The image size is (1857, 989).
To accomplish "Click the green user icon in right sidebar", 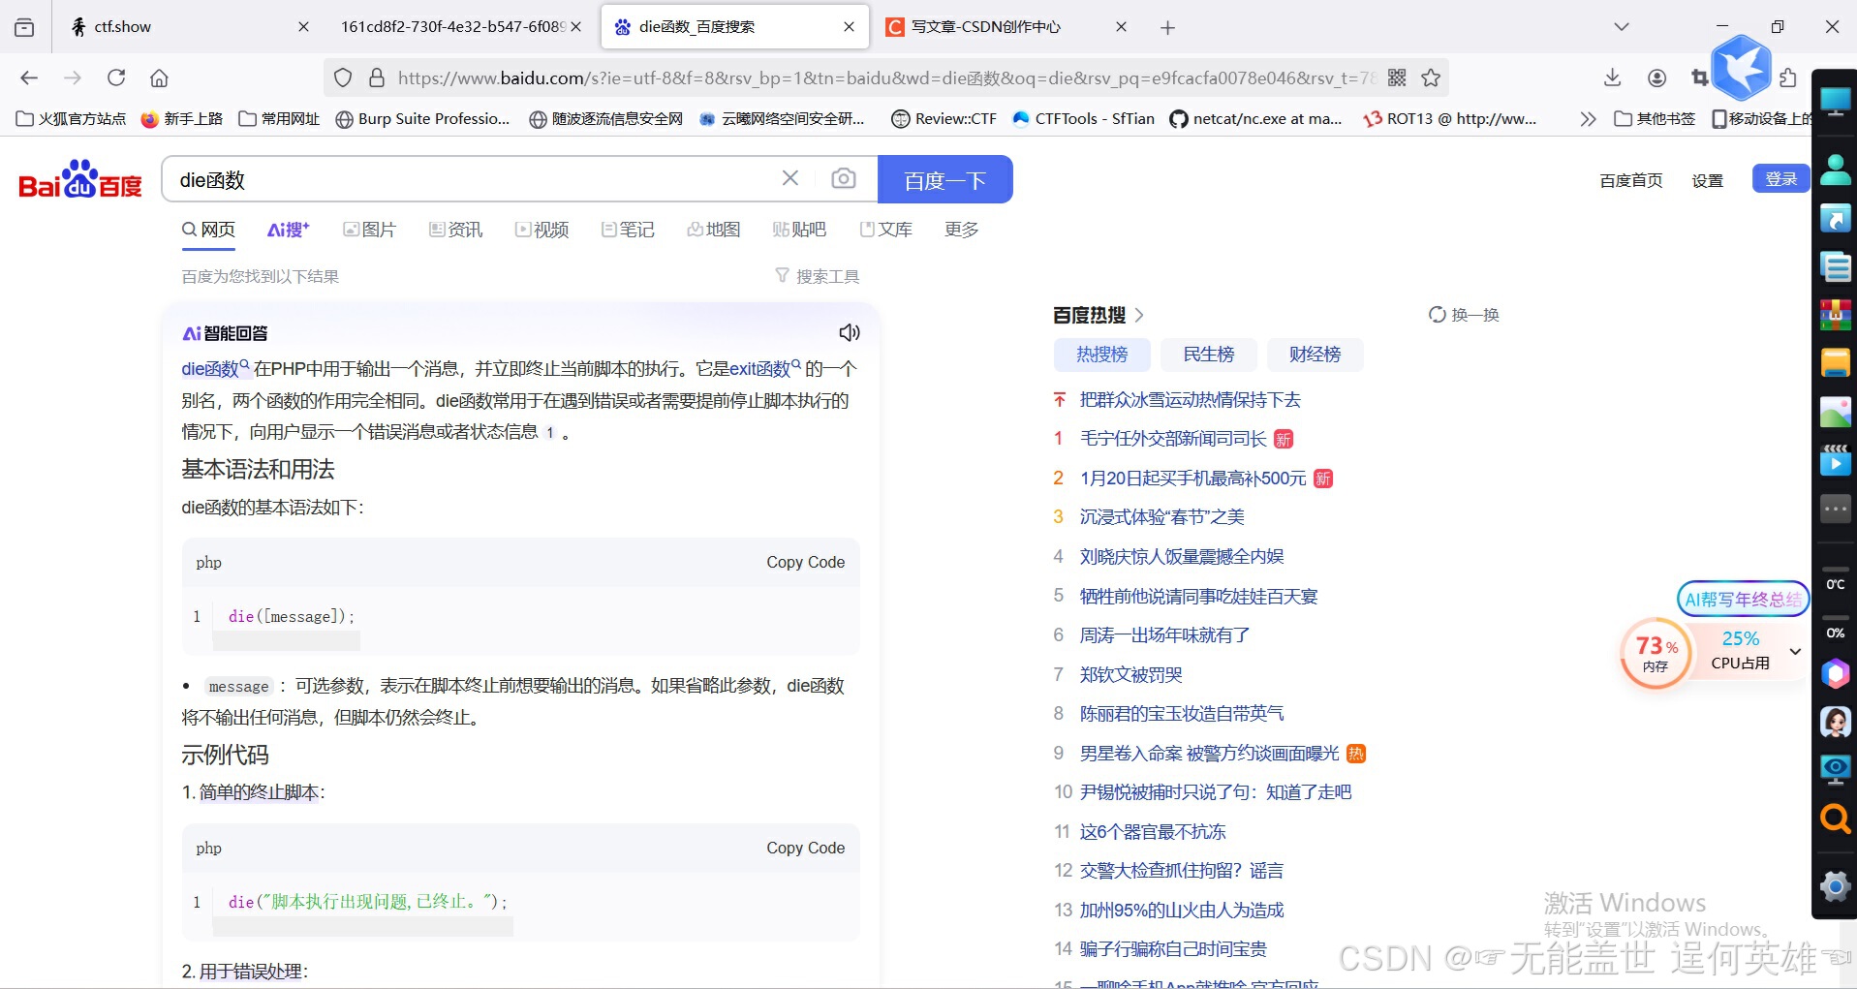I will click(1835, 170).
